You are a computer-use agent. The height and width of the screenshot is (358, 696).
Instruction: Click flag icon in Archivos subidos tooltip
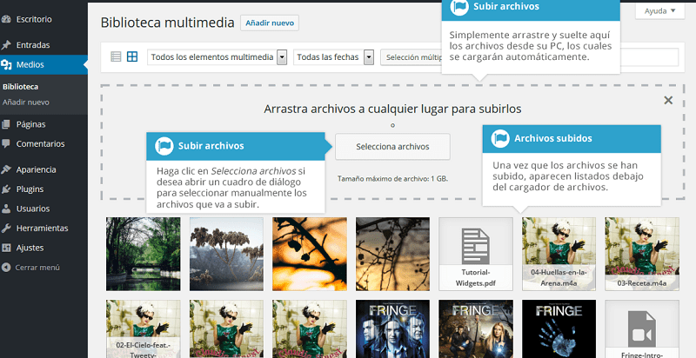pyautogui.click(x=500, y=138)
